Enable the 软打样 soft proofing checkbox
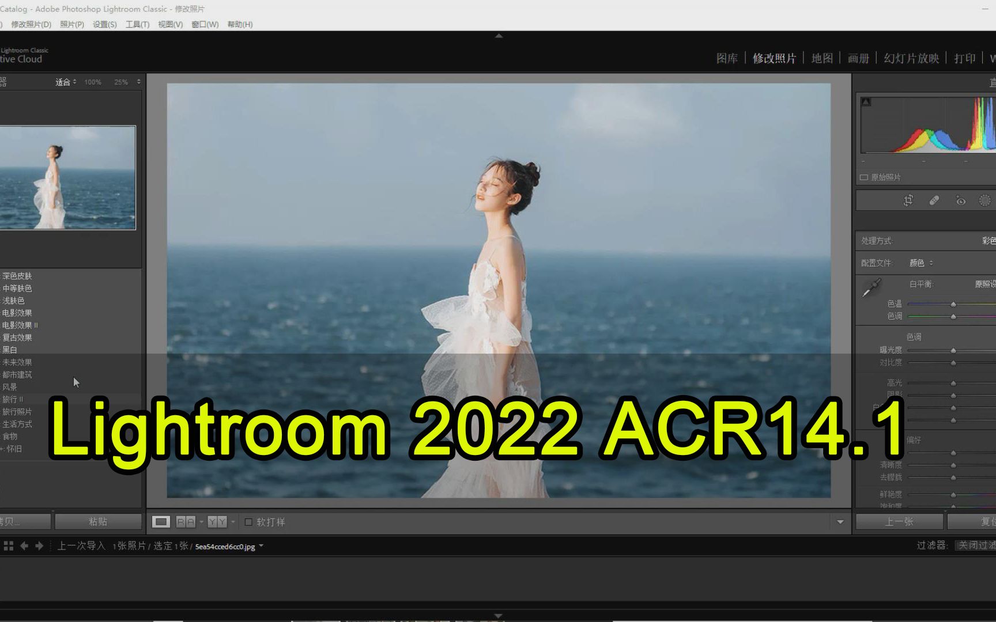The image size is (996, 622). coord(248,522)
